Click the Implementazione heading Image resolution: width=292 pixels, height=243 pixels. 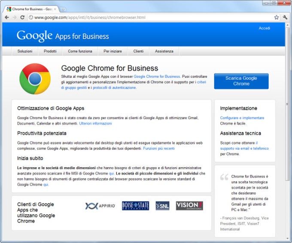239,108
